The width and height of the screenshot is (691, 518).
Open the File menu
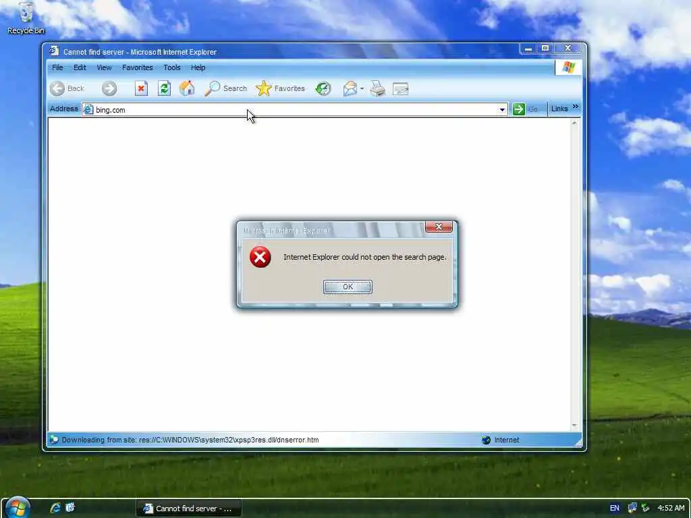click(x=57, y=67)
